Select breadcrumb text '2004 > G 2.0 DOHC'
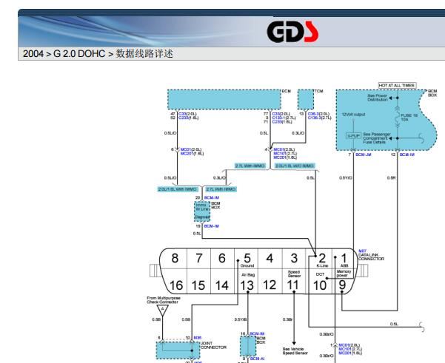This screenshot has width=445, height=363. click(64, 53)
